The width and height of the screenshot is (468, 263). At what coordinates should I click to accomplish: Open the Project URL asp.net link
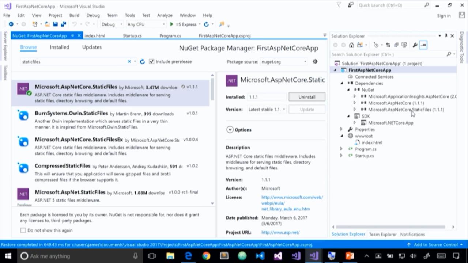pyautogui.click(x=280, y=232)
